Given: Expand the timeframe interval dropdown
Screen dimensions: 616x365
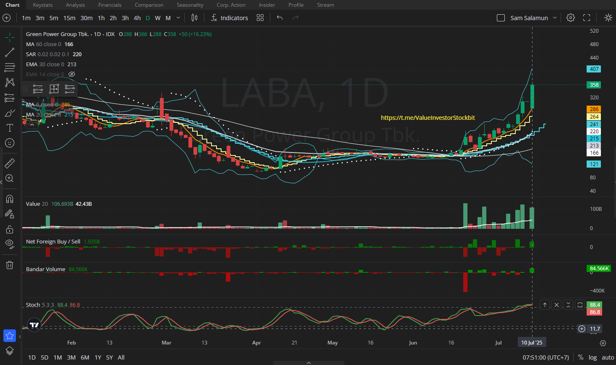Looking at the screenshot, I should [178, 18].
